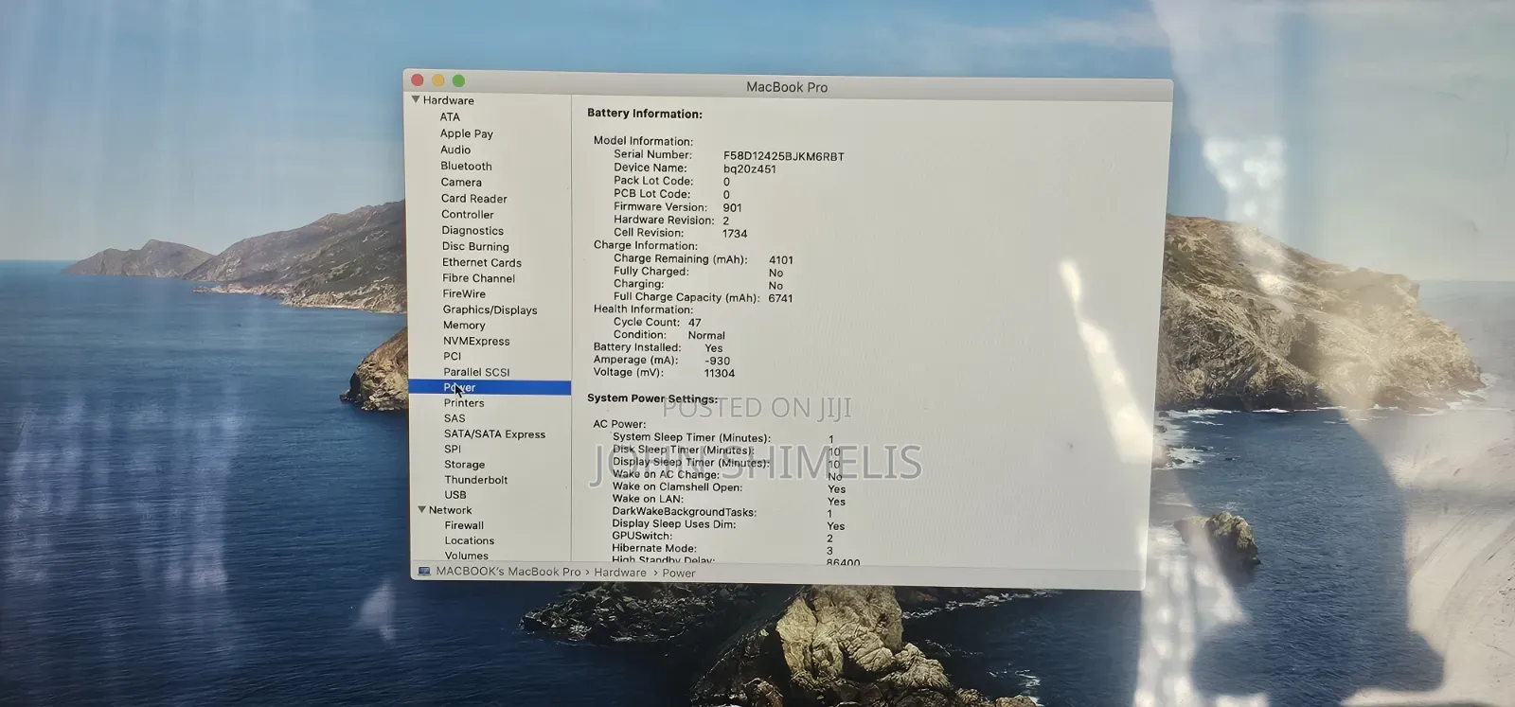Click Cycle Count value 47
1515x707 pixels.
pos(695,323)
